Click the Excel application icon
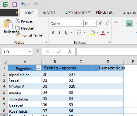Viewport: 137px width, 116px height. 6,5
